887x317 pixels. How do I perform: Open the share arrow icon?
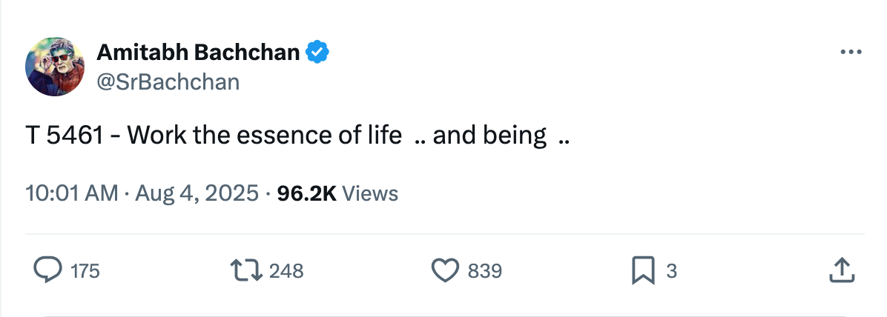point(841,271)
